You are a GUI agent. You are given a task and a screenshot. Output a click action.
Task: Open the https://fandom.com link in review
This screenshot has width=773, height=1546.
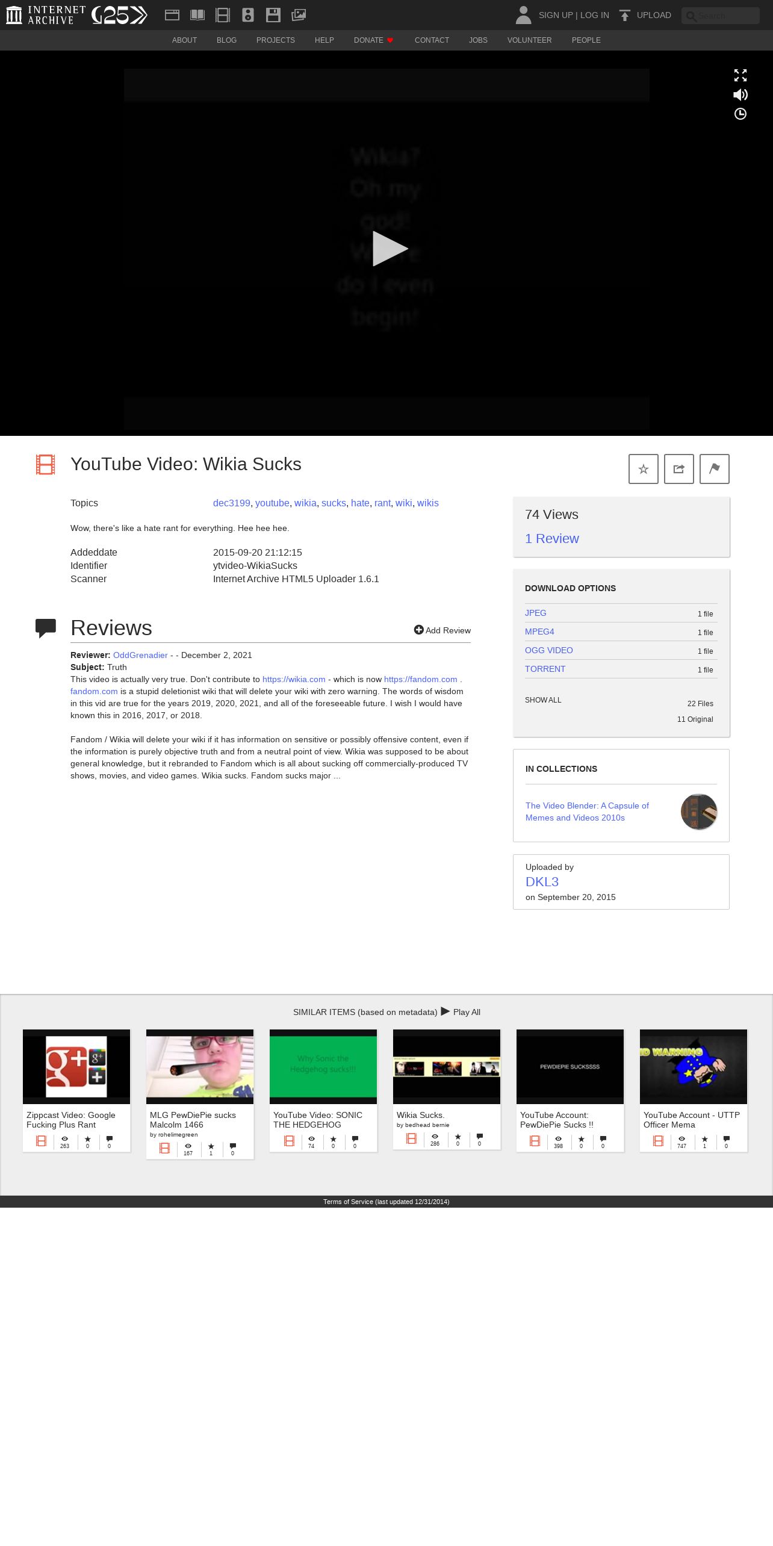[421, 679]
